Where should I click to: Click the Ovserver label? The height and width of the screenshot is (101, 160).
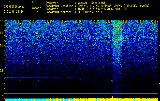(x=52, y=3)
